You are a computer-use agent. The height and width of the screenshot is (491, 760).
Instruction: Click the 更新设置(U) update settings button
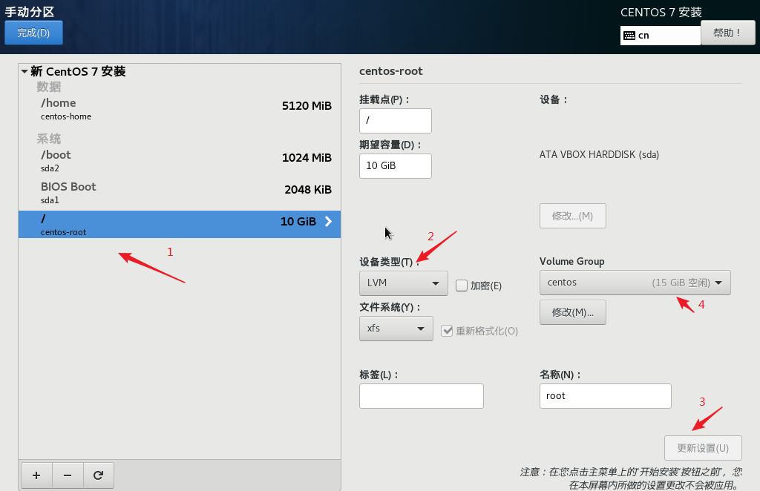tap(703, 448)
